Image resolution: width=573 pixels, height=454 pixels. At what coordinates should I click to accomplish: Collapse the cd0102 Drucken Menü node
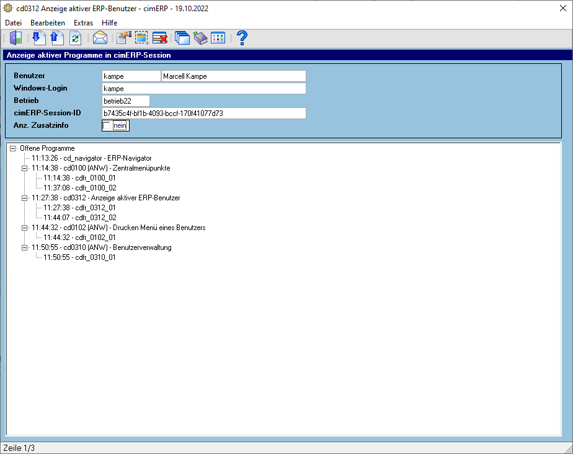pyautogui.click(x=24, y=228)
